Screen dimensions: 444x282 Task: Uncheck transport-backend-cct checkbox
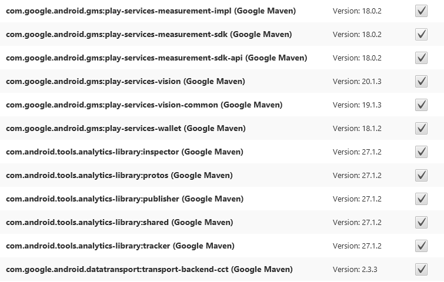pyautogui.click(x=421, y=270)
